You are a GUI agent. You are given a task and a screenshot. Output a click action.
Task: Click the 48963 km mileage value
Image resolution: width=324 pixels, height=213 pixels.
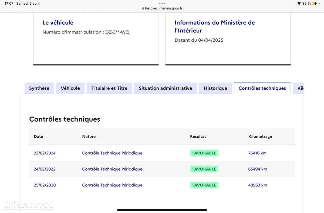pyautogui.click(x=258, y=185)
